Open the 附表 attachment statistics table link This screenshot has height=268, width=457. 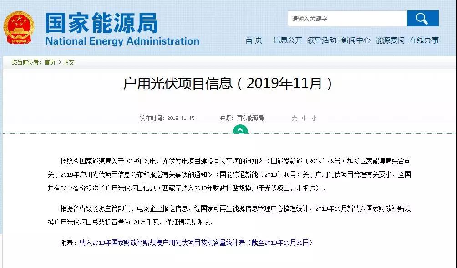click(196, 243)
